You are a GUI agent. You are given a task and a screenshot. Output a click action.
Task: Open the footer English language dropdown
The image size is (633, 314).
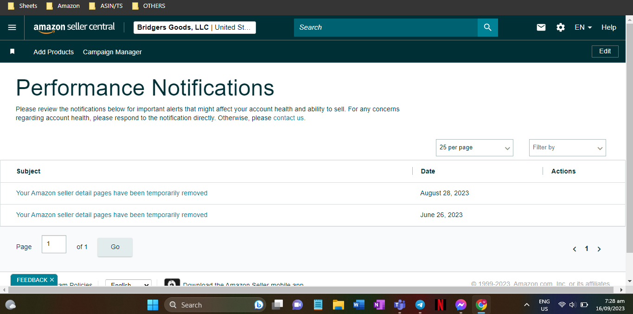(x=128, y=283)
